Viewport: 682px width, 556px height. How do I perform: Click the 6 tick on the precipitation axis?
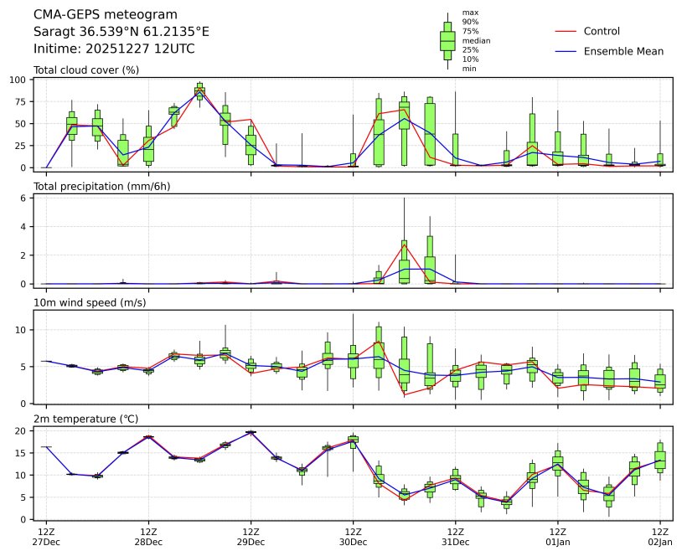pos(24,198)
